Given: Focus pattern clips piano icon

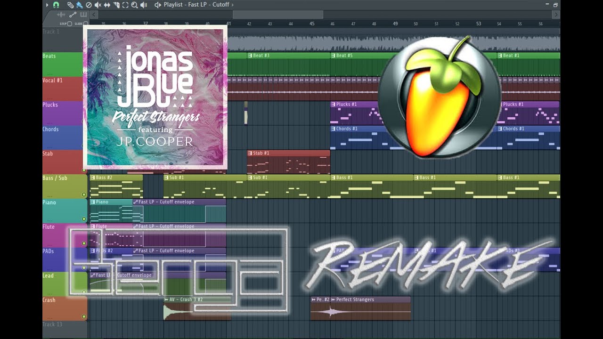Looking at the screenshot, I should click(83, 15).
